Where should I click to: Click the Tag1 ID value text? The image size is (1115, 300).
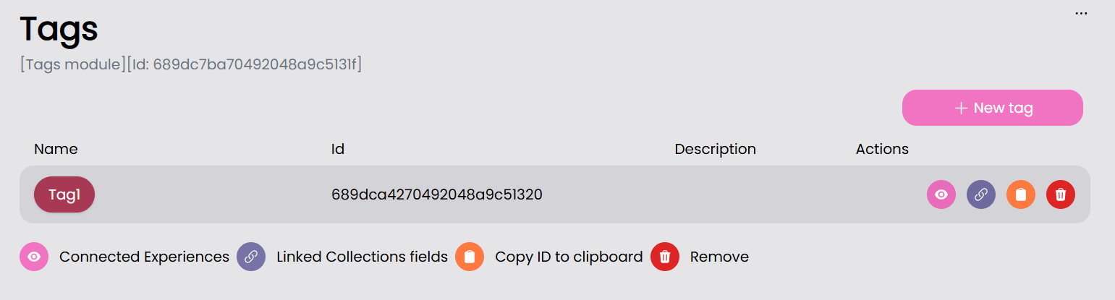437,194
